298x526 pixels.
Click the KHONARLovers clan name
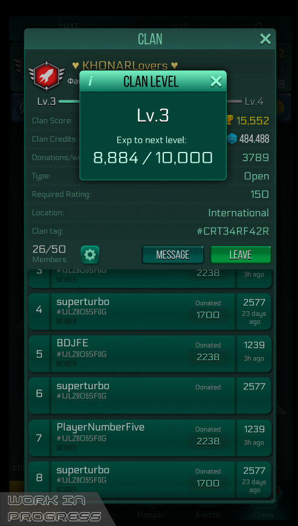[125, 65]
